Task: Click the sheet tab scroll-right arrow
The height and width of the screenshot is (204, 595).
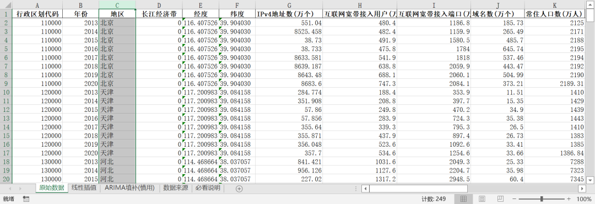Action: [20, 189]
